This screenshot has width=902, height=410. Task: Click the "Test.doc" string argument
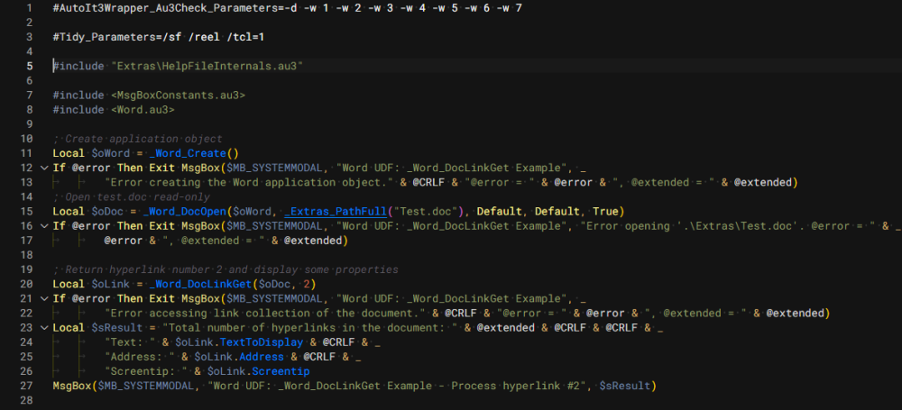[428, 212]
